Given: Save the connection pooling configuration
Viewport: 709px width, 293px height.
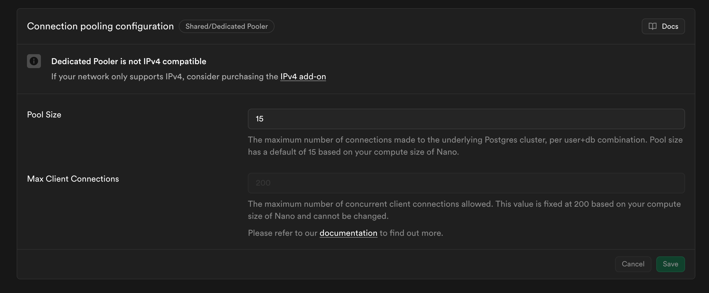Looking at the screenshot, I should 670,264.
